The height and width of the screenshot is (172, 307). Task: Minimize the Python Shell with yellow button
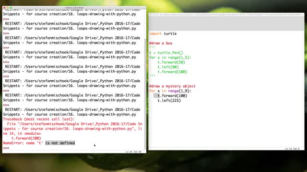coord(8,8)
